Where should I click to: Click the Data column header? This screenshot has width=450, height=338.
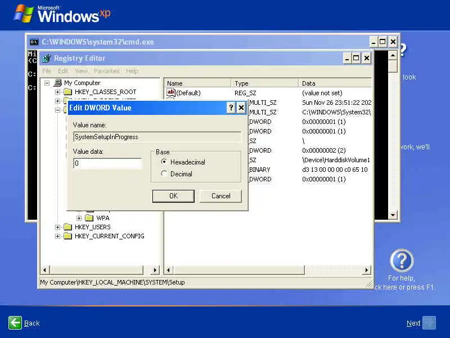click(x=335, y=83)
